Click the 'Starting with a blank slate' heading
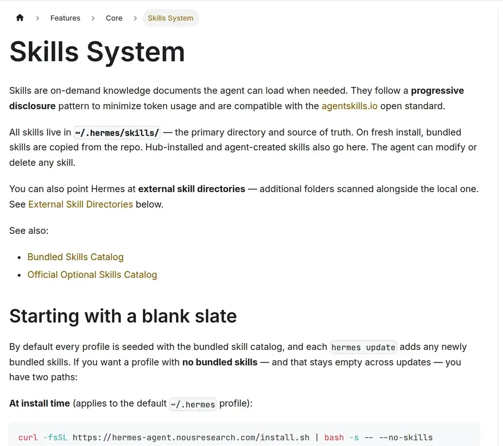This screenshot has height=446, width=503. click(123, 316)
